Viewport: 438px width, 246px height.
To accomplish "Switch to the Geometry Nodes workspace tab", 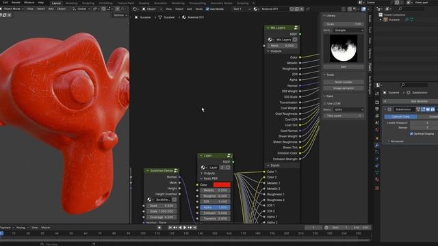I will click(x=222, y=3).
